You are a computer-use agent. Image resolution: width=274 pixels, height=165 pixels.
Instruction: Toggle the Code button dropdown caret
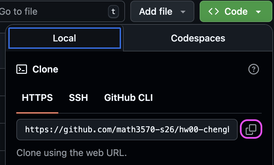pos(258,12)
